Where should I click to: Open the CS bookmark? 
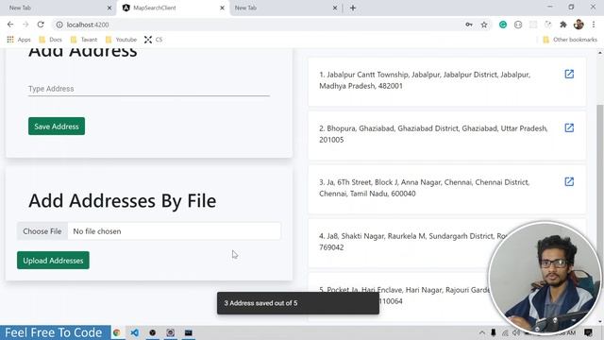pos(153,40)
